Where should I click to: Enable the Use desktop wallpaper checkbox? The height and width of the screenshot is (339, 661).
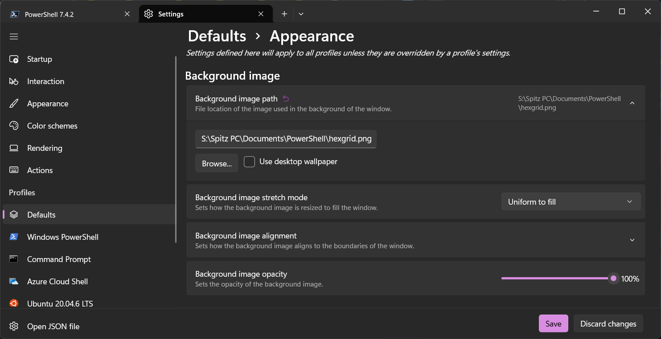coord(249,161)
